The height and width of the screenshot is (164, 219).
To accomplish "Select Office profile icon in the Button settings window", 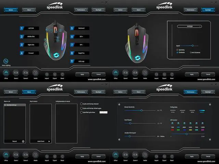I will point(6,73).
